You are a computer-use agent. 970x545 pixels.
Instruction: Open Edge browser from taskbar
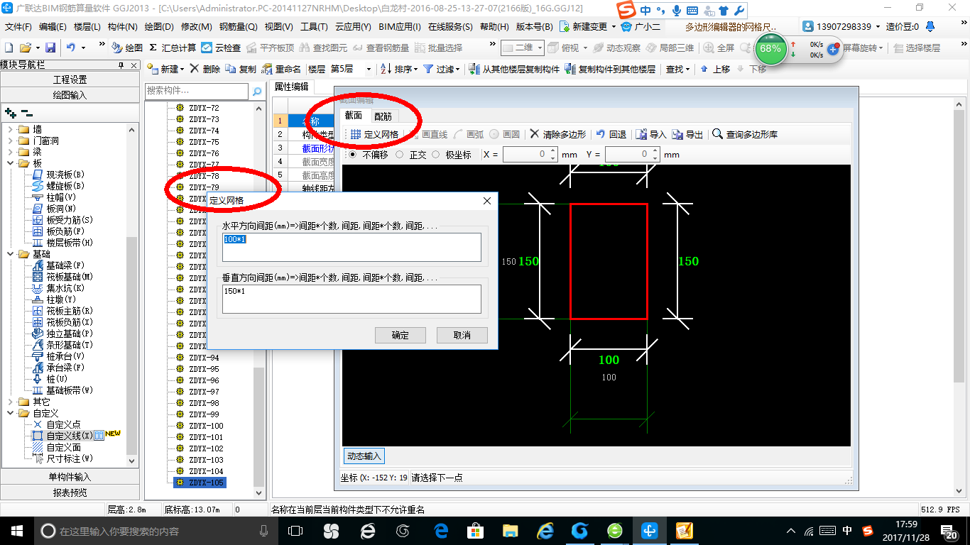click(x=440, y=530)
